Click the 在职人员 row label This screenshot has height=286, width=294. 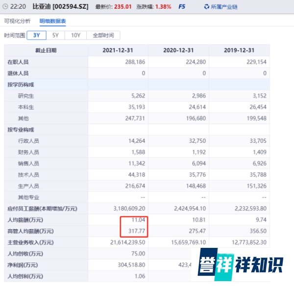[x=18, y=62]
